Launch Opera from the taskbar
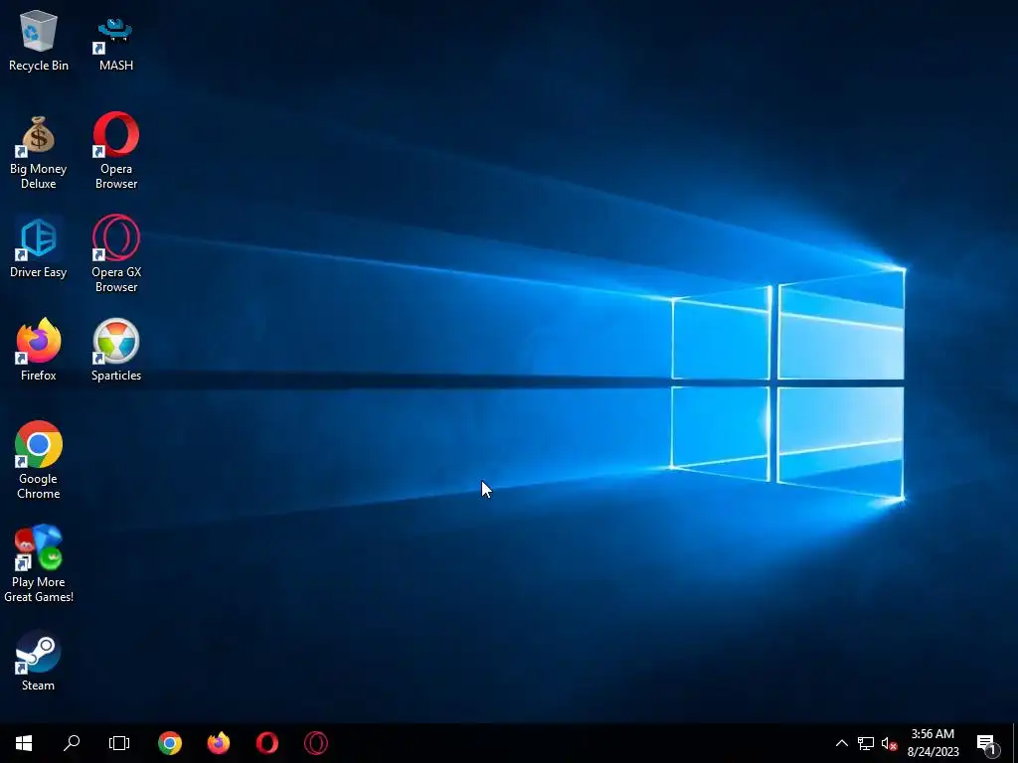 (x=267, y=743)
